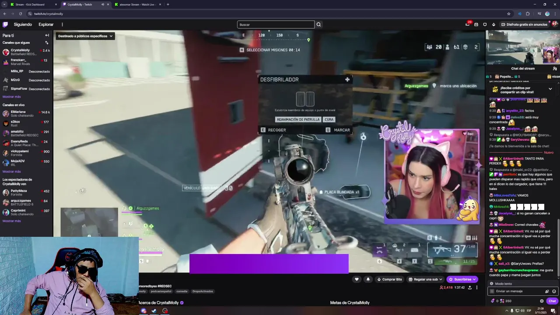
Task: Open the Chrome three-dot menu
Action: coord(555,14)
